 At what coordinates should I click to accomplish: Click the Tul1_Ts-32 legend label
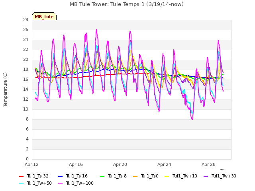38,176
